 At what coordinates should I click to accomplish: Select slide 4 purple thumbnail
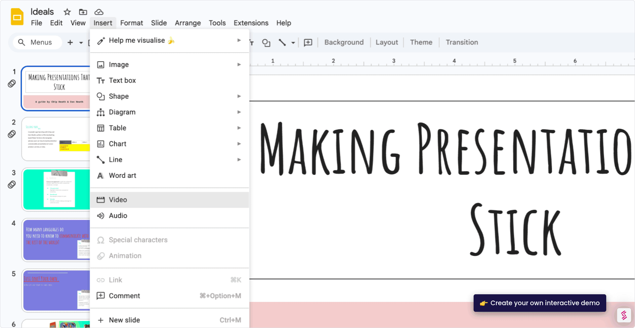pos(56,240)
